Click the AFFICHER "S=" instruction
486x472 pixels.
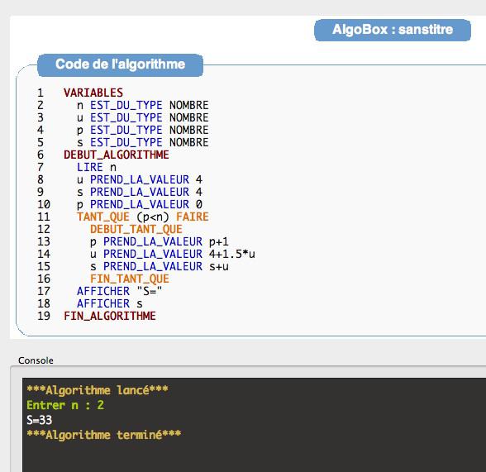tap(119, 291)
